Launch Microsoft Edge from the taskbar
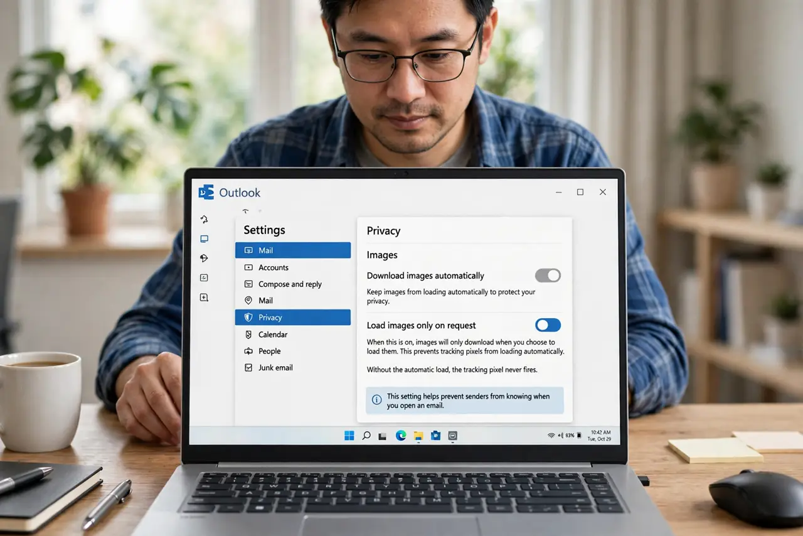Screen dimensions: 803x536 pos(401,436)
